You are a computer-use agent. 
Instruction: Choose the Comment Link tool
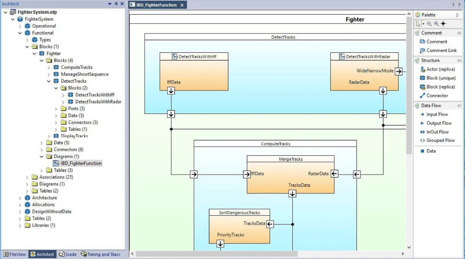point(441,50)
